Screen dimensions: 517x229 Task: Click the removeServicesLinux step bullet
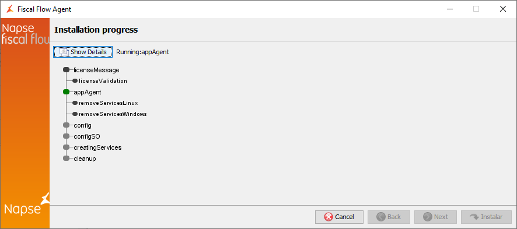point(75,103)
